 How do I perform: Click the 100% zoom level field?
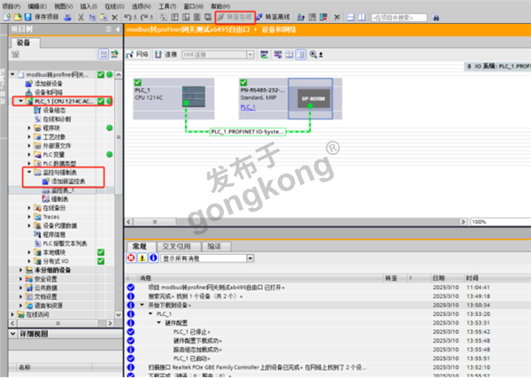click(x=501, y=222)
